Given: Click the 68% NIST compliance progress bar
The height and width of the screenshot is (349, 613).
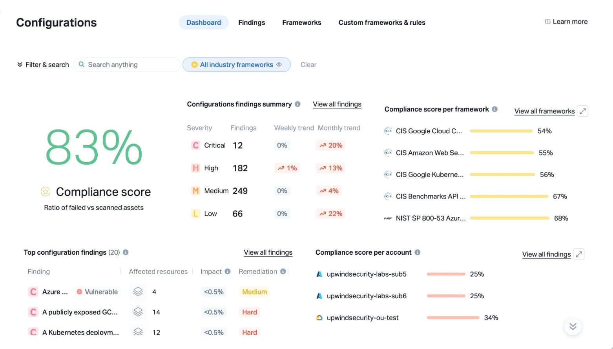Looking at the screenshot, I should coord(510,218).
